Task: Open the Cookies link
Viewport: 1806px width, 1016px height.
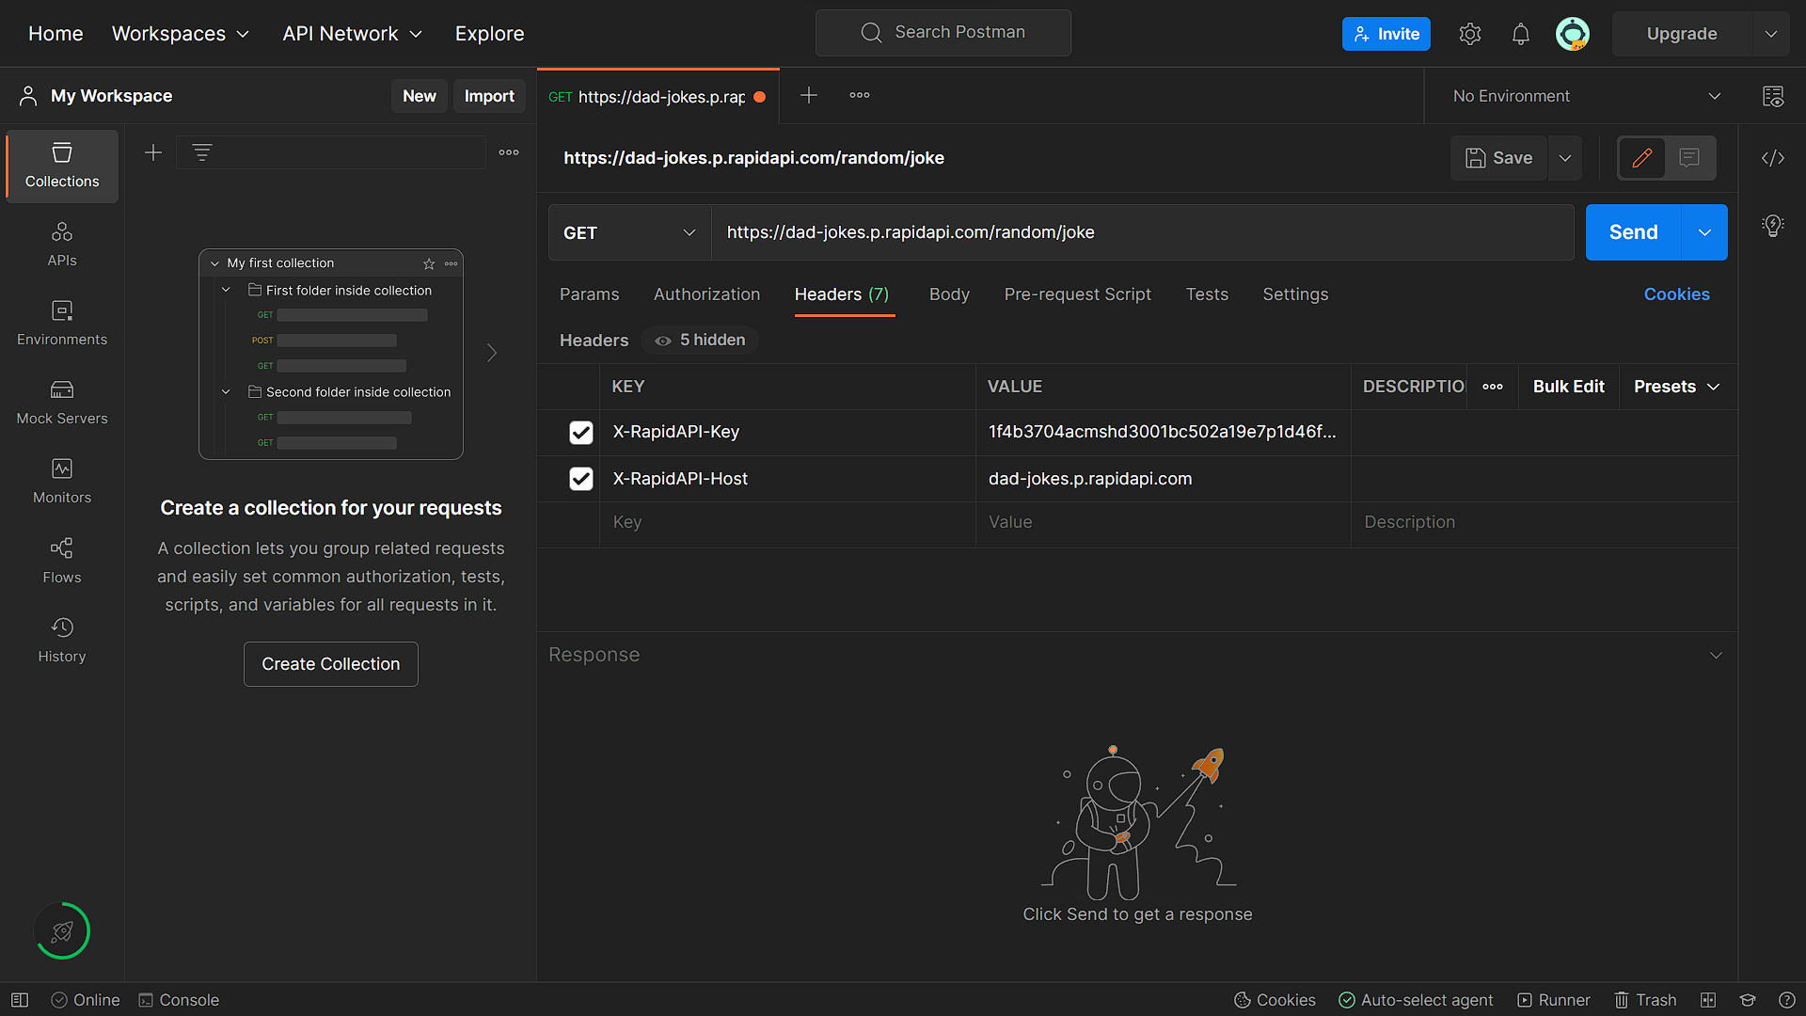Action: pyautogui.click(x=1676, y=294)
